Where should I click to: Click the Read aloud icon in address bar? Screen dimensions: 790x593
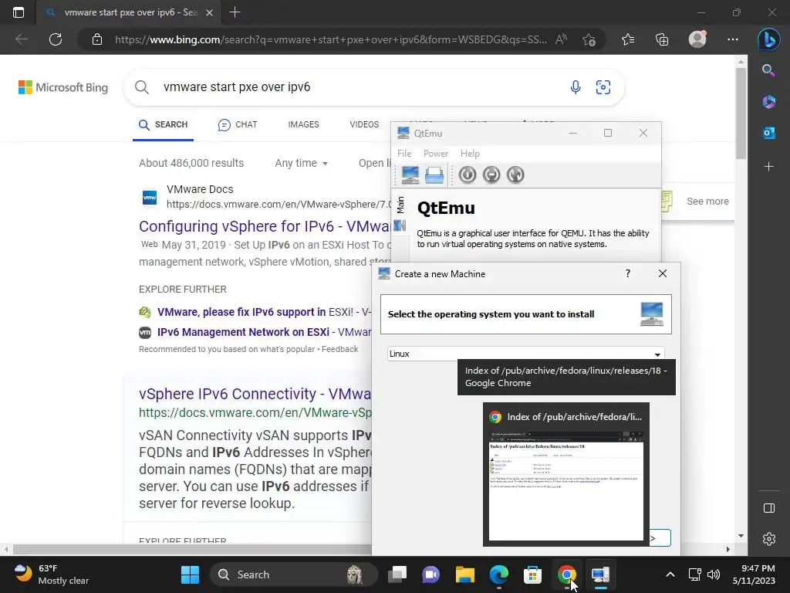561,39
